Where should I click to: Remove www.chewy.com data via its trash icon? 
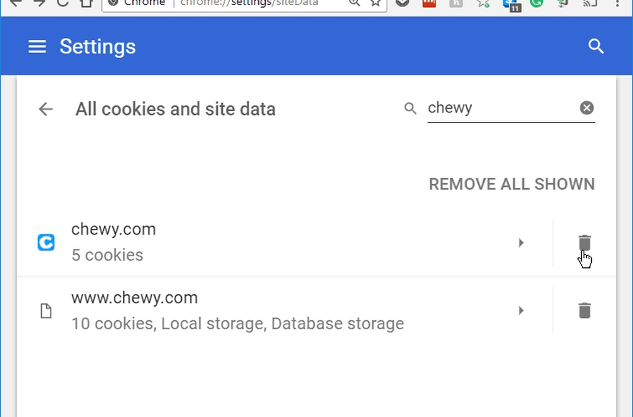click(584, 310)
